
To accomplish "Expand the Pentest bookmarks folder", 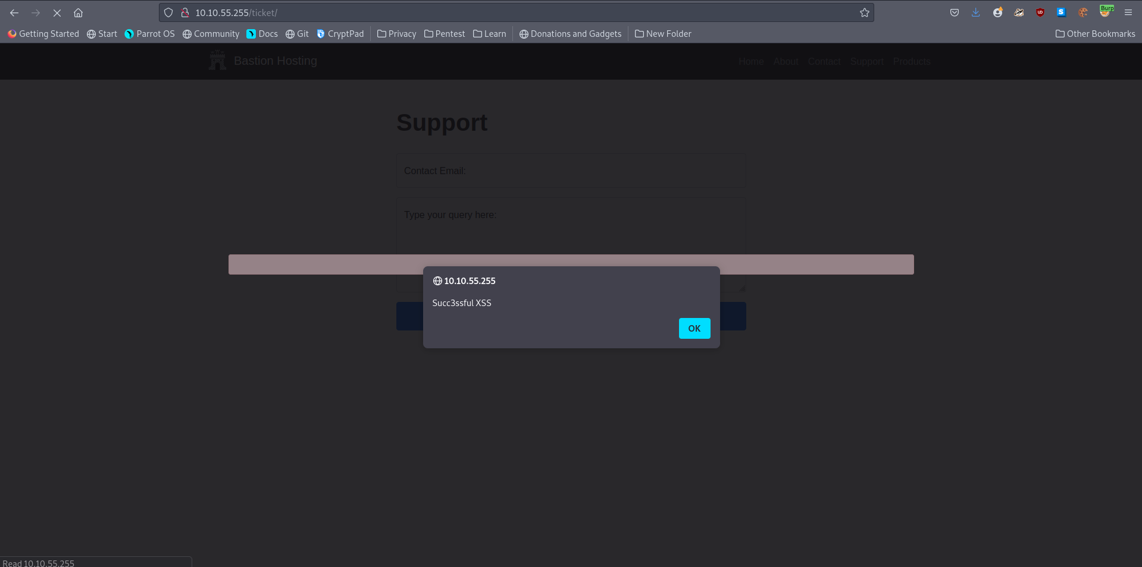I will pyautogui.click(x=444, y=34).
